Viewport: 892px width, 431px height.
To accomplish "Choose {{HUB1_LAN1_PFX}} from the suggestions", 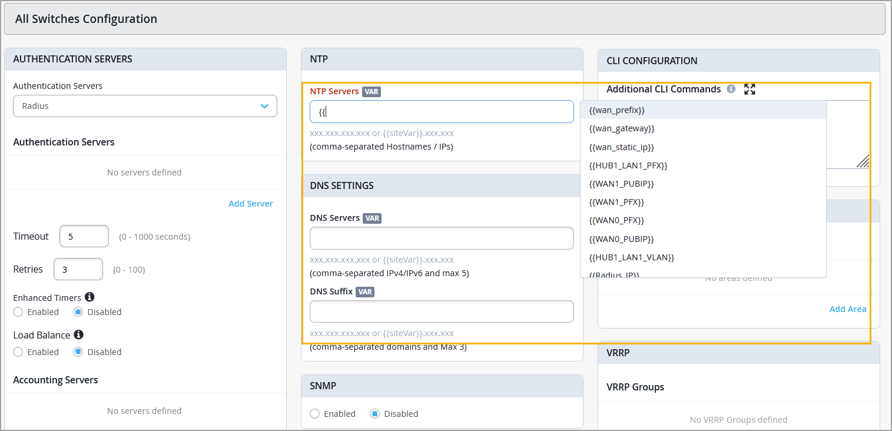I will click(628, 165).
